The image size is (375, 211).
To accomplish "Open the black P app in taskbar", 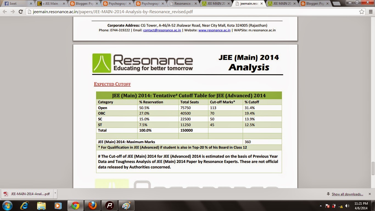I will click(110, 205).
